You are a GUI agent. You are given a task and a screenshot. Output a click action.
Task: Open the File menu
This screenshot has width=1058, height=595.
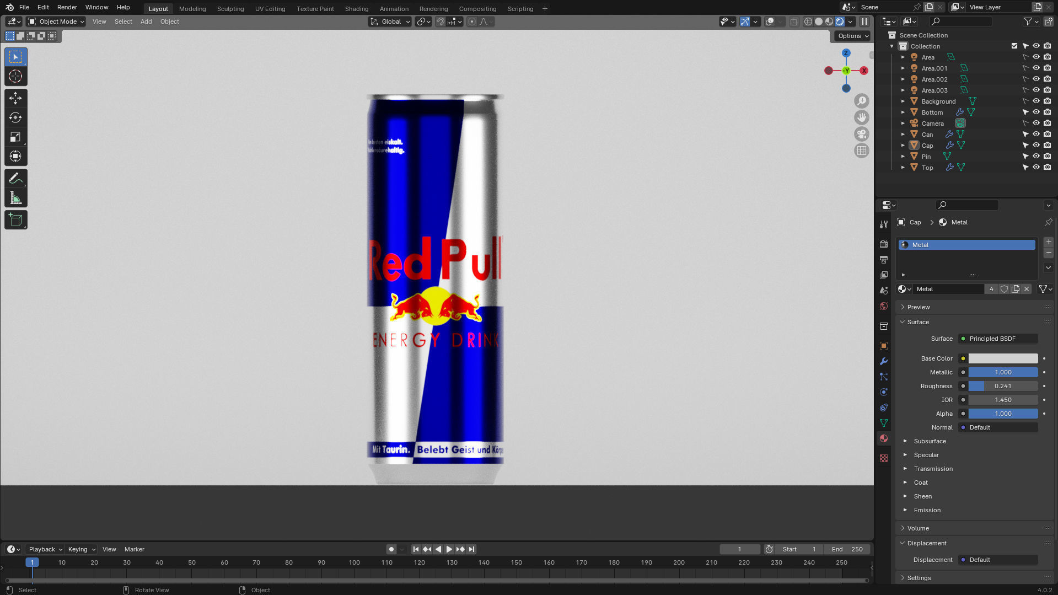(24, 7)
